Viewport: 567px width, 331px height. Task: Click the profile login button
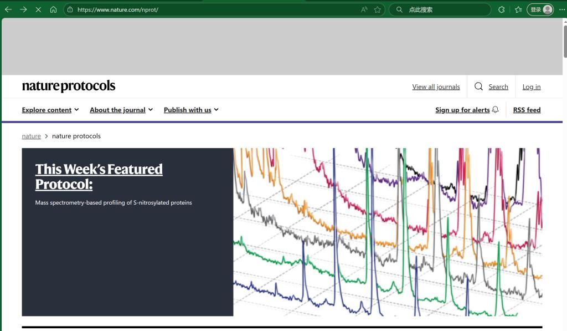[x=540, y=9]
